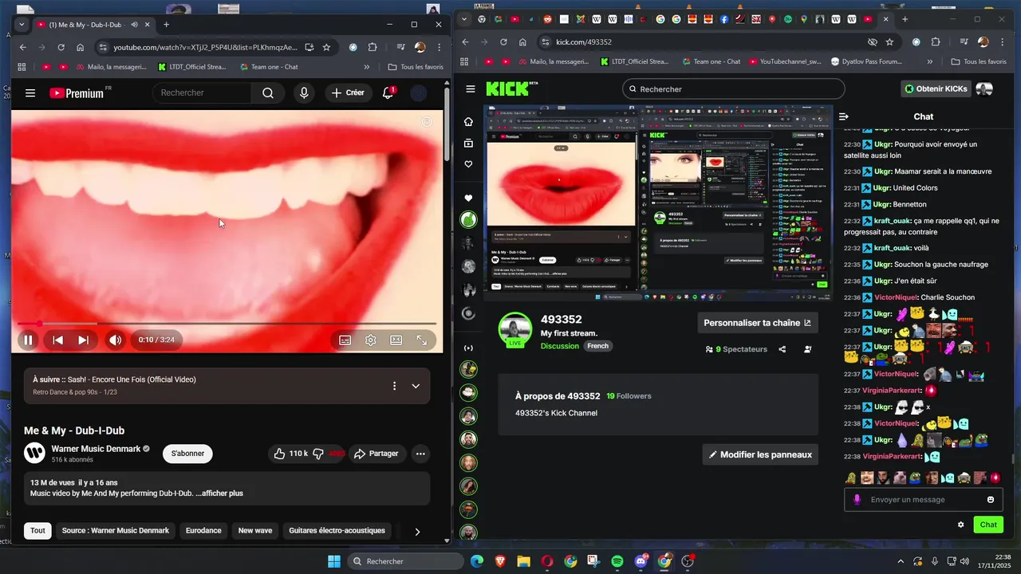Like the video with 110 k thumbs-up
1021x574 pixels.
(290, 454)
